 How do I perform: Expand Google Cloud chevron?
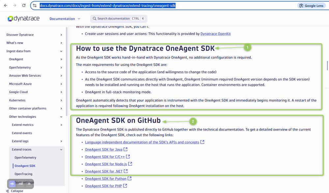click(61, 92)
